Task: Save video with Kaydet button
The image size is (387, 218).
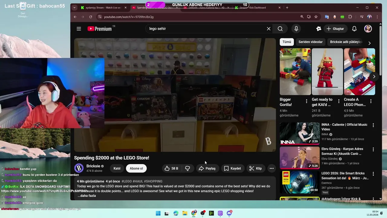Action: click(x=233, y=168)
